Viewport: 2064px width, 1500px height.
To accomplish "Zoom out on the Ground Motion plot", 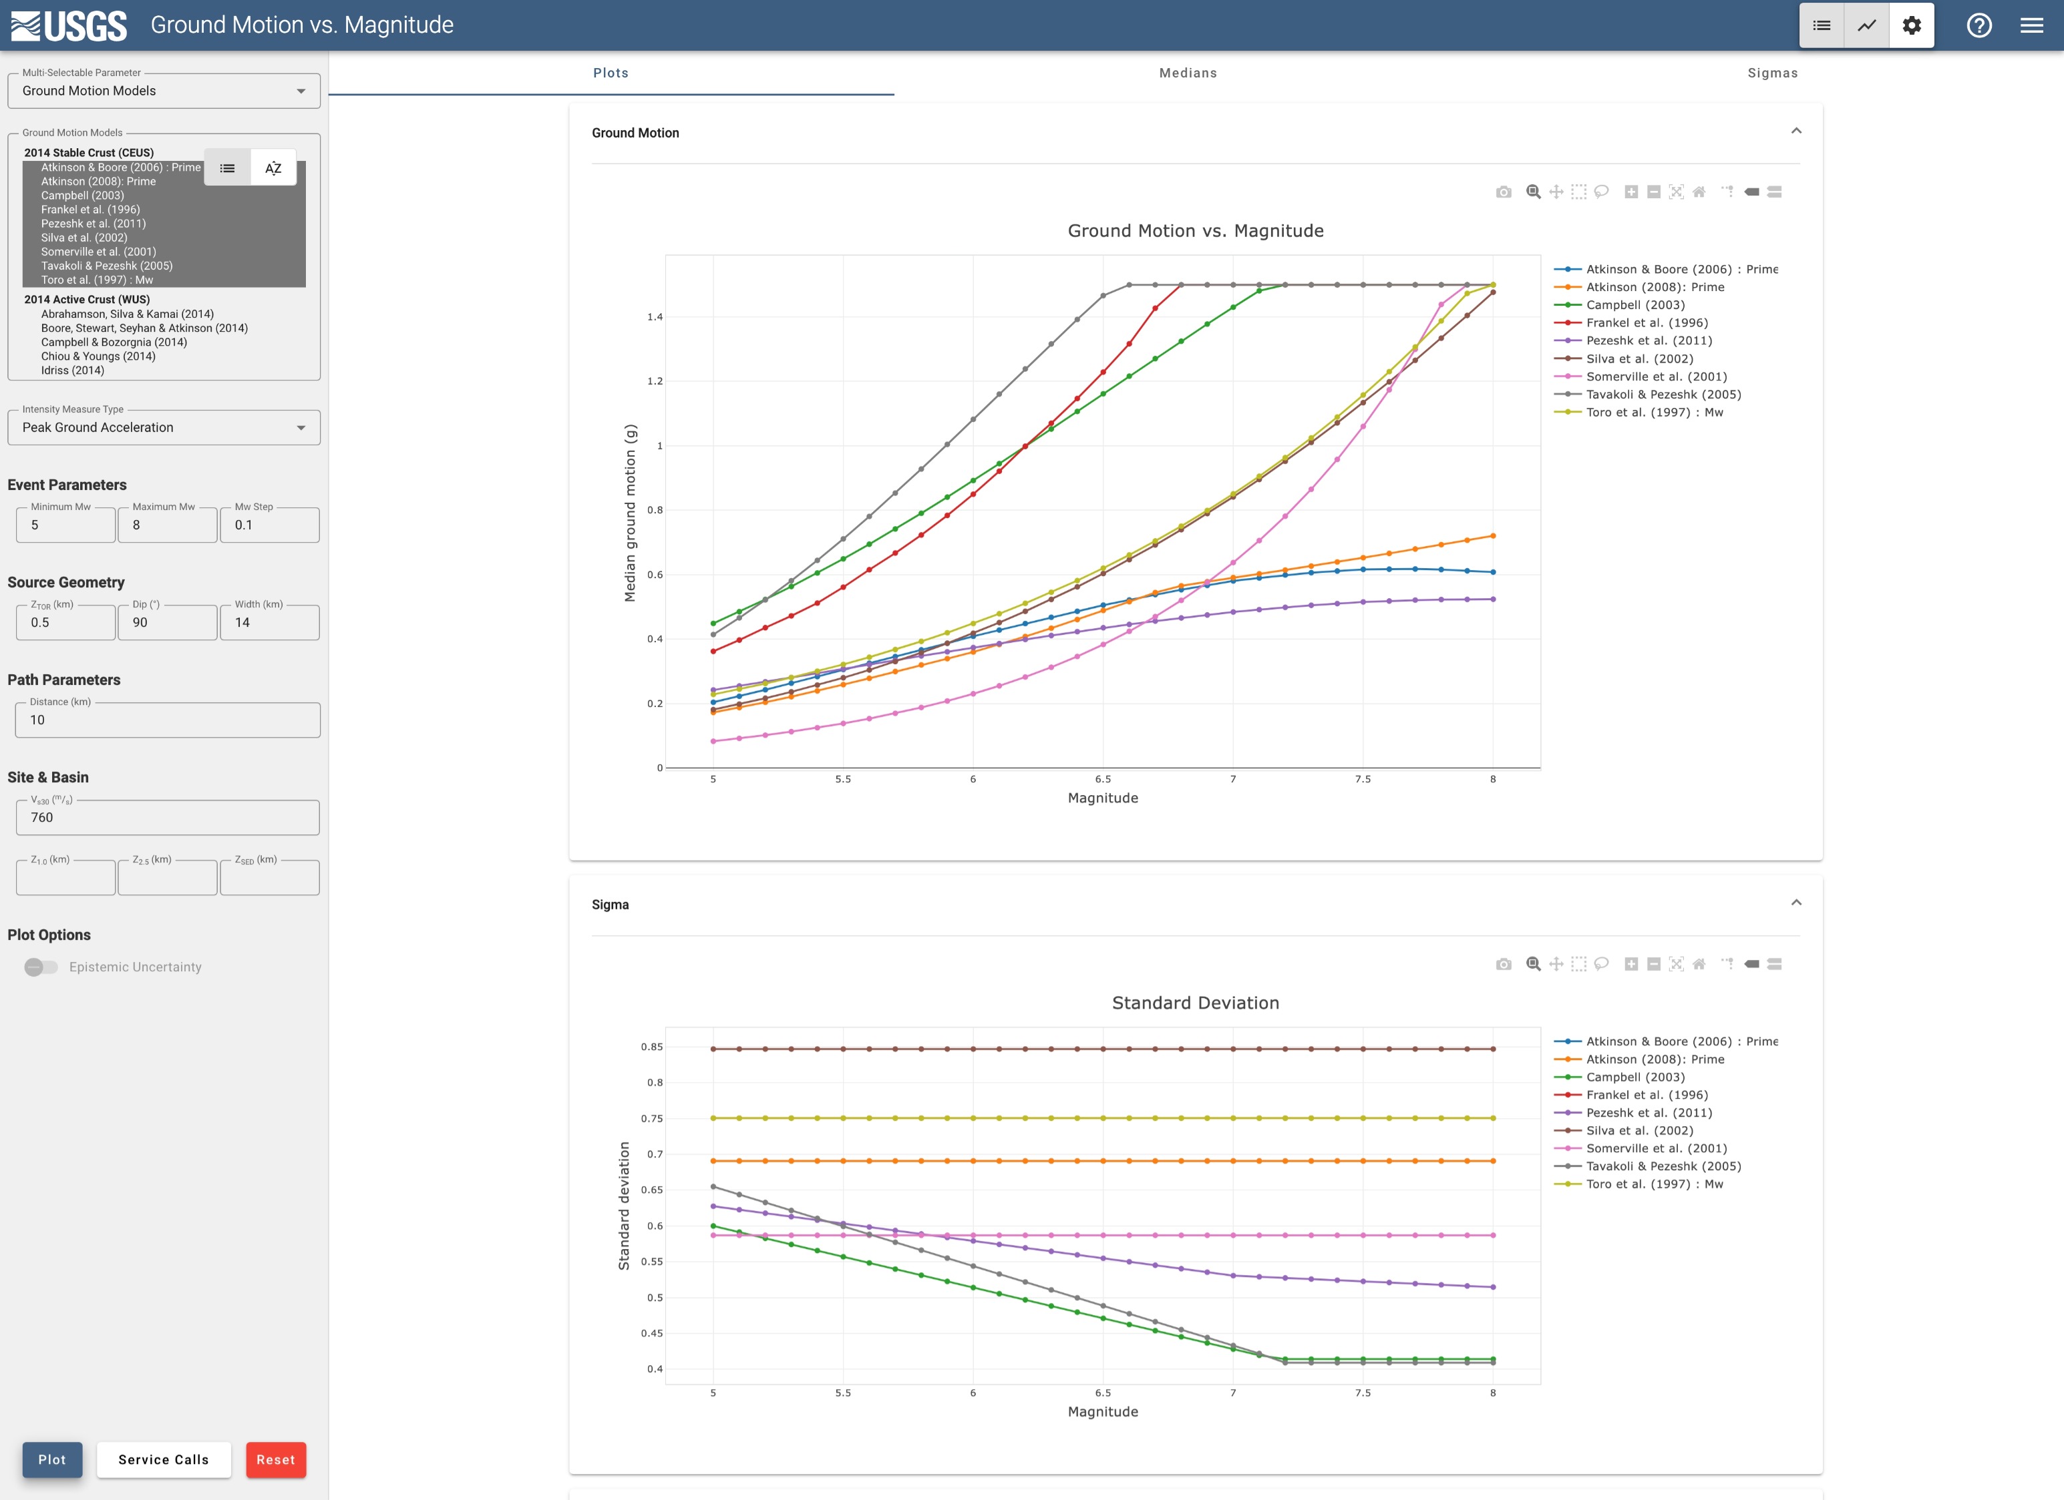I will pyautogui.click(x=1655, y=192).
